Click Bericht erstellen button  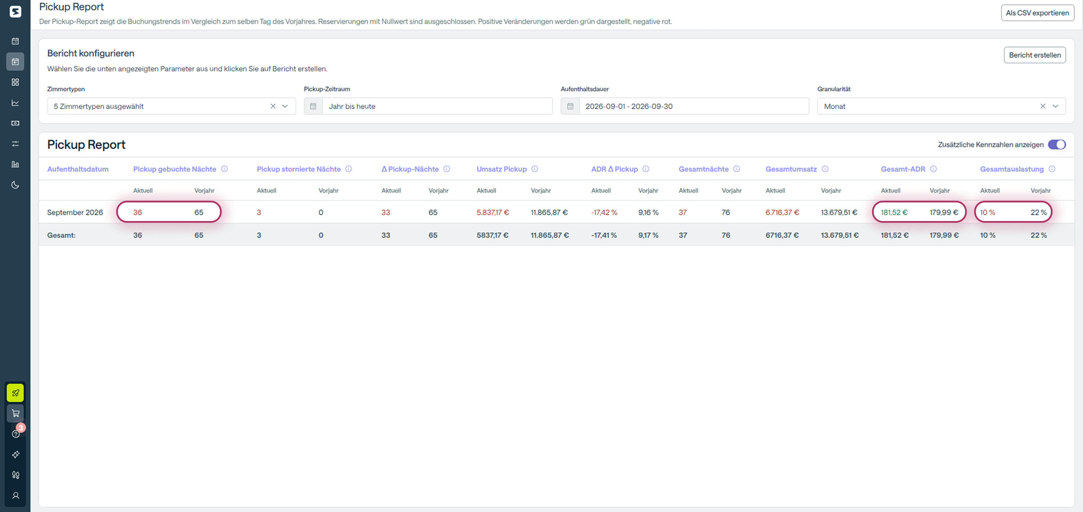click(1034, 55)
